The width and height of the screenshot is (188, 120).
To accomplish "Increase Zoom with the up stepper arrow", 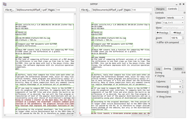I will (183, 37).
